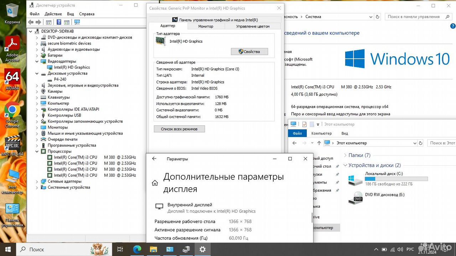Viewport: 456px width, 256px height.
Task: Launch AIDA64 desktop shortcut
Action: (x=12, y=79)
